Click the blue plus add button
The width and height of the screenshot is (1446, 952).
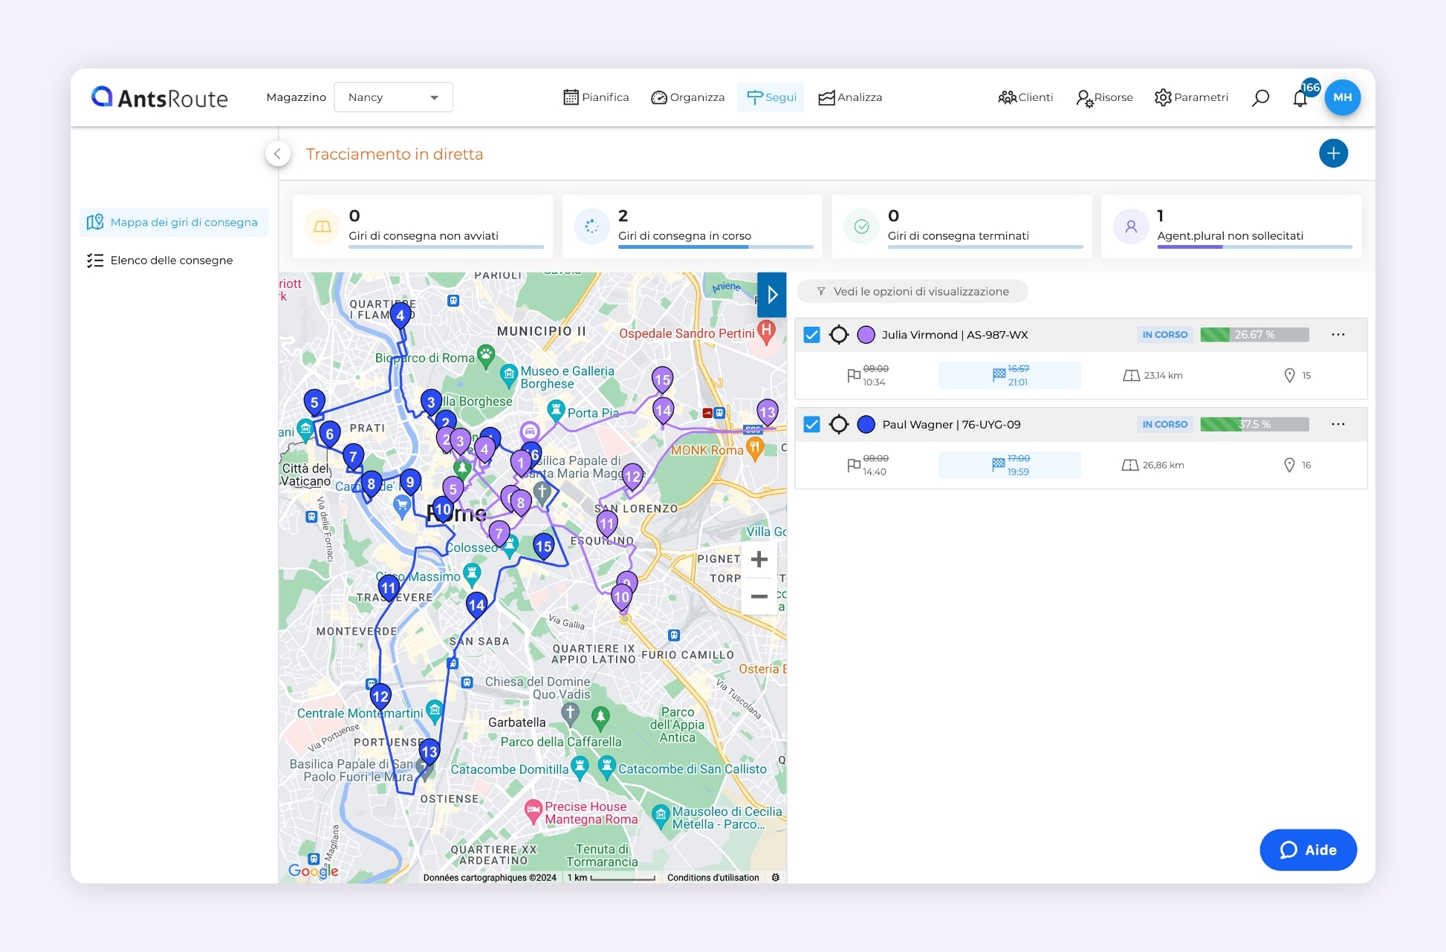[1333, 154]
